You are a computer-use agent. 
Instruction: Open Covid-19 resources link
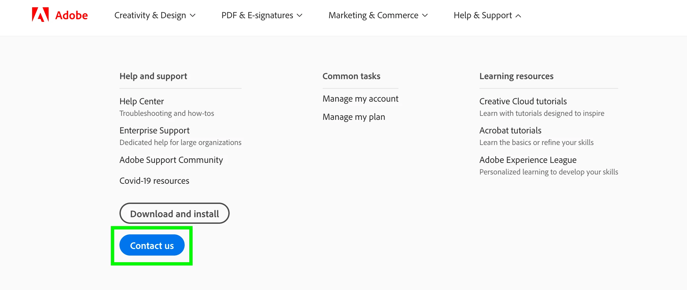[154, 181]
